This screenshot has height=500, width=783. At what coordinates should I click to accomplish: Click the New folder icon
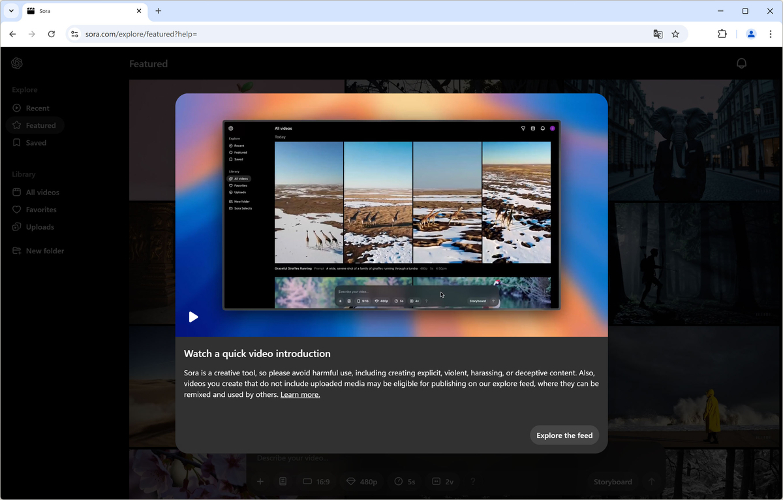tap(17, 251)
